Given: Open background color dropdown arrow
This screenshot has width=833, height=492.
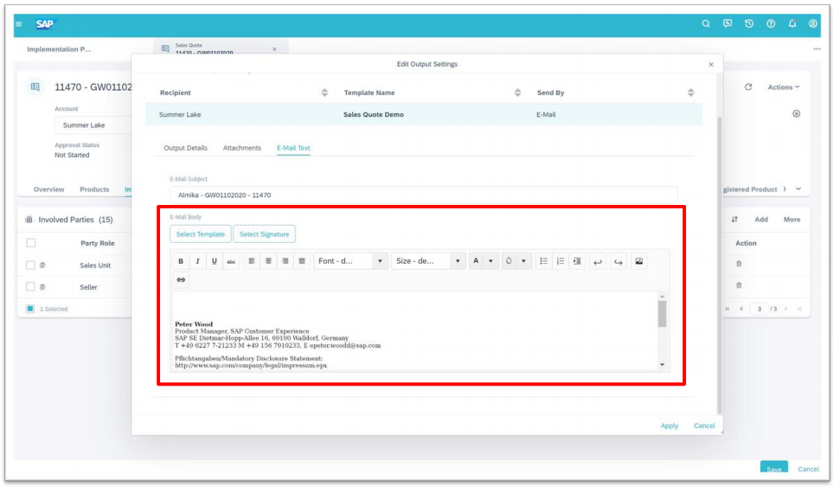Looking at the screenshot, I should [x=524, y=261].
